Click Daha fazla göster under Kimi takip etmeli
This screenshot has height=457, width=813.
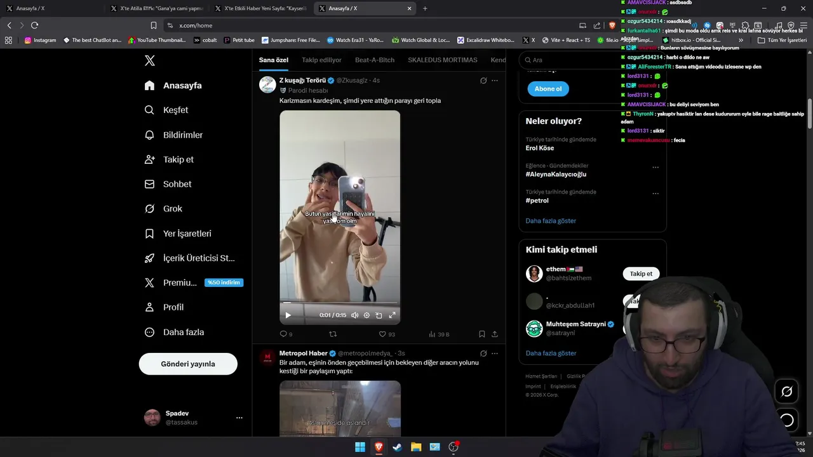coord(551,353)
